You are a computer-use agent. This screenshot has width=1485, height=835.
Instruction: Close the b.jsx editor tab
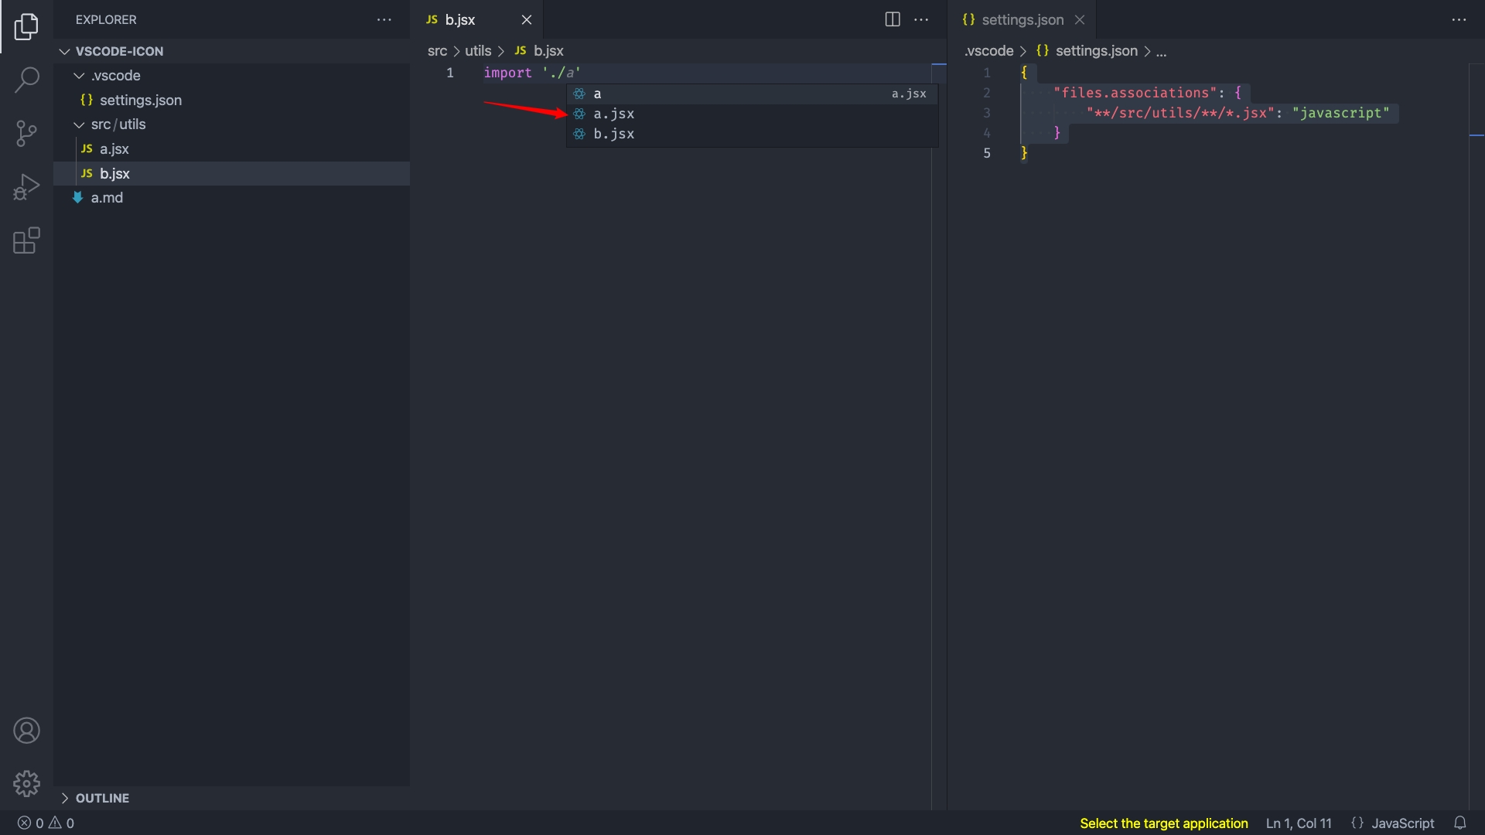(x=527, y=19)
